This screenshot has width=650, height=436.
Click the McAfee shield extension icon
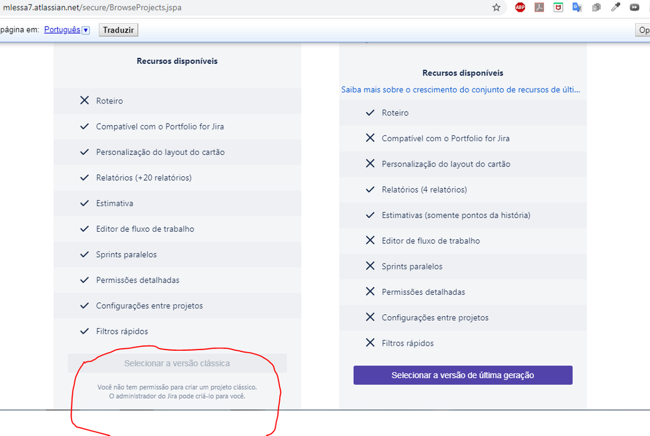558,7
